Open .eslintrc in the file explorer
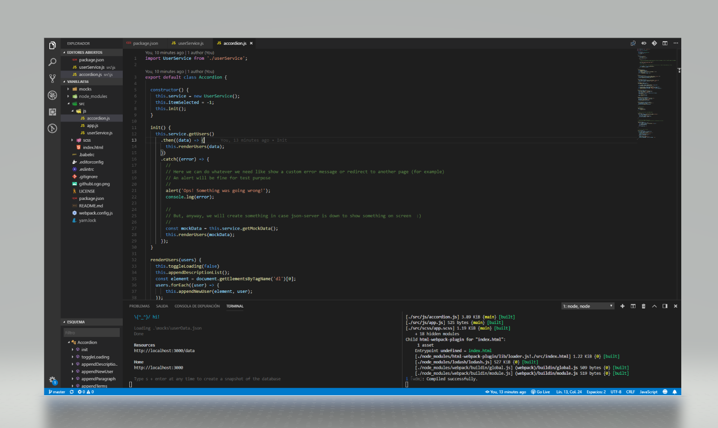This screenshot has height=428, width=718. pos(92,169)
